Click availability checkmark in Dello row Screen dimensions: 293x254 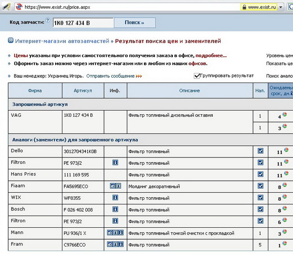click(x=260, y=151)
